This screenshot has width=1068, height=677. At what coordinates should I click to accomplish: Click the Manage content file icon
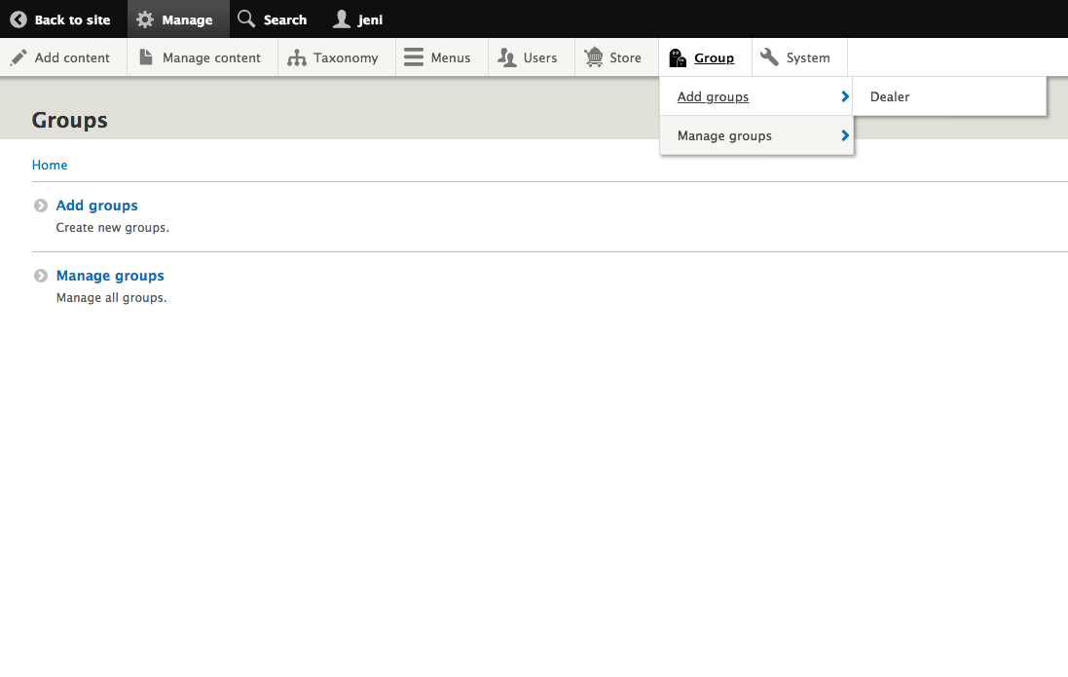coord(144,57)
